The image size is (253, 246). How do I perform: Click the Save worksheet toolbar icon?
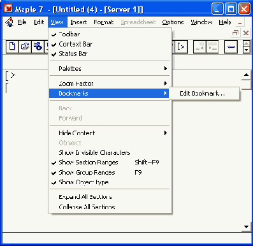coord(38,47)
